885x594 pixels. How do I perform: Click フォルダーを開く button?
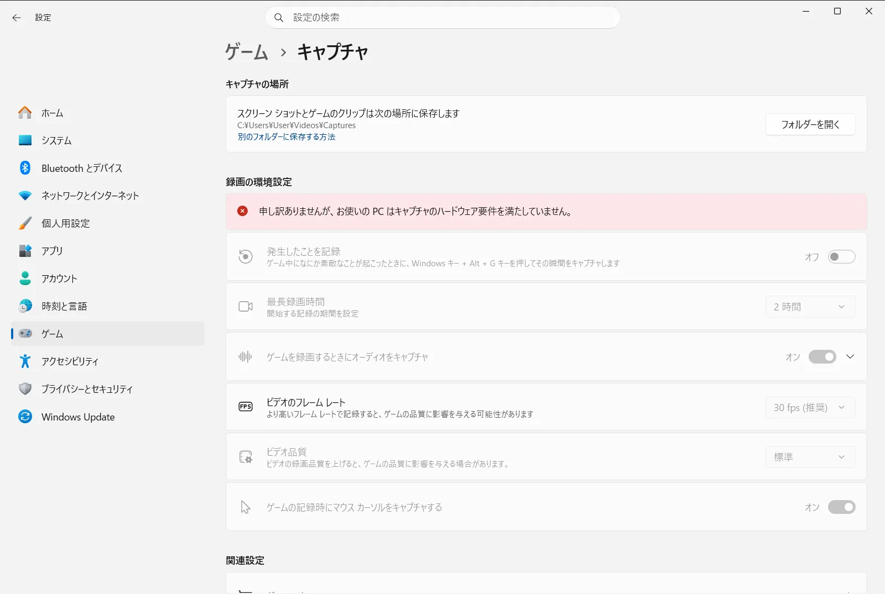click(x=810, y=124)
